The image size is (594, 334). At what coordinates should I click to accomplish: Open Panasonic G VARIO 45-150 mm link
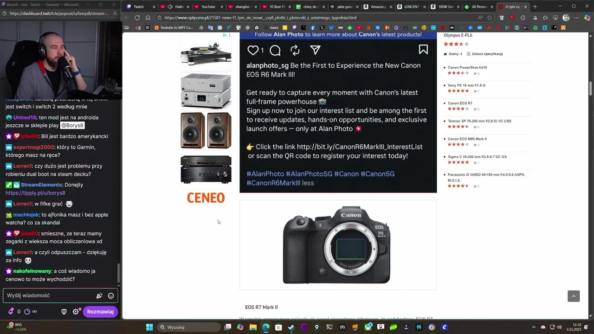486,177
